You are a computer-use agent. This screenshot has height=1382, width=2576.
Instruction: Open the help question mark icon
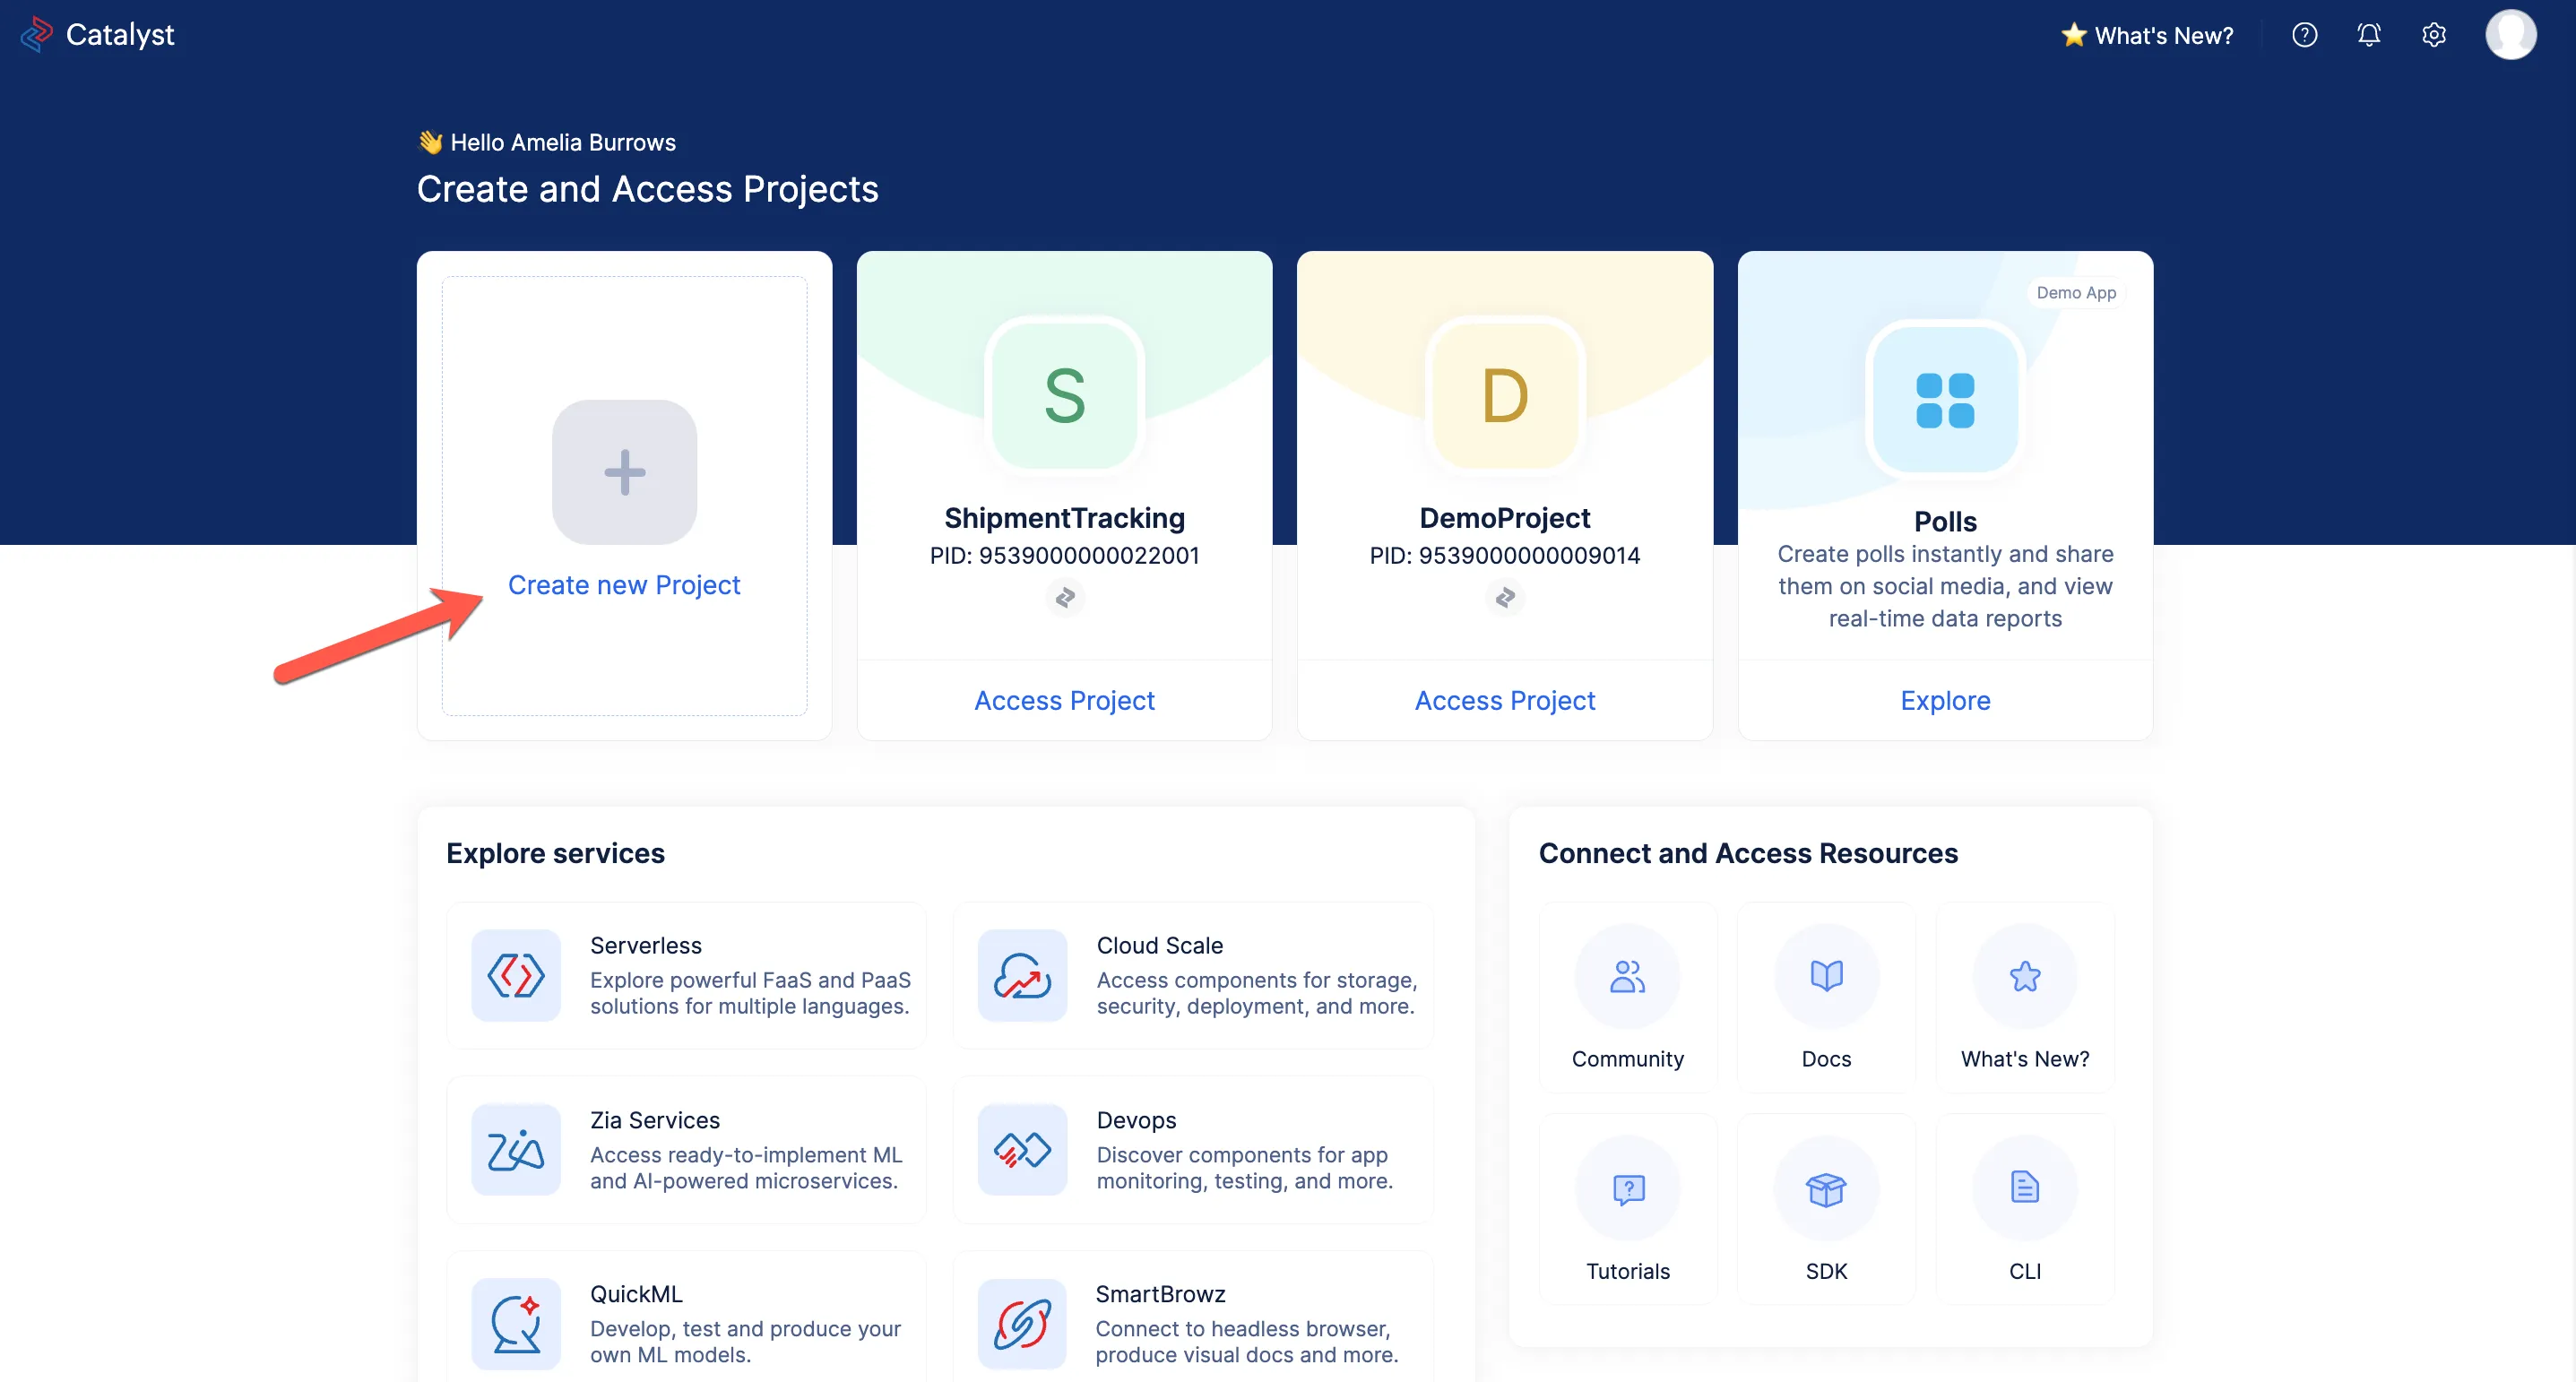(x=2304, y=35)
